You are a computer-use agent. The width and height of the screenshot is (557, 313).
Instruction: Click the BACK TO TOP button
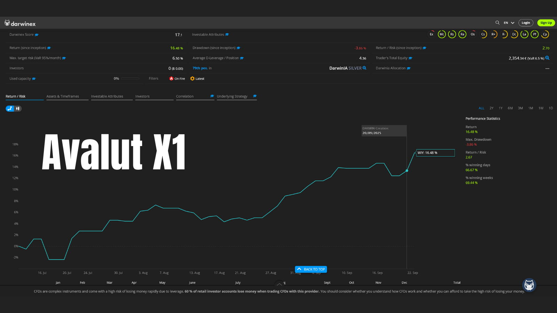pyautogui.click(x=311, y=269)
